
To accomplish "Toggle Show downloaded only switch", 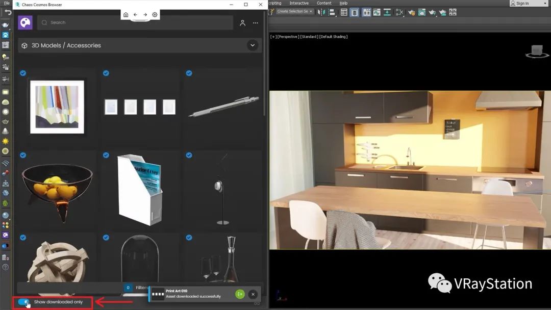I will (x=23, y=302).
